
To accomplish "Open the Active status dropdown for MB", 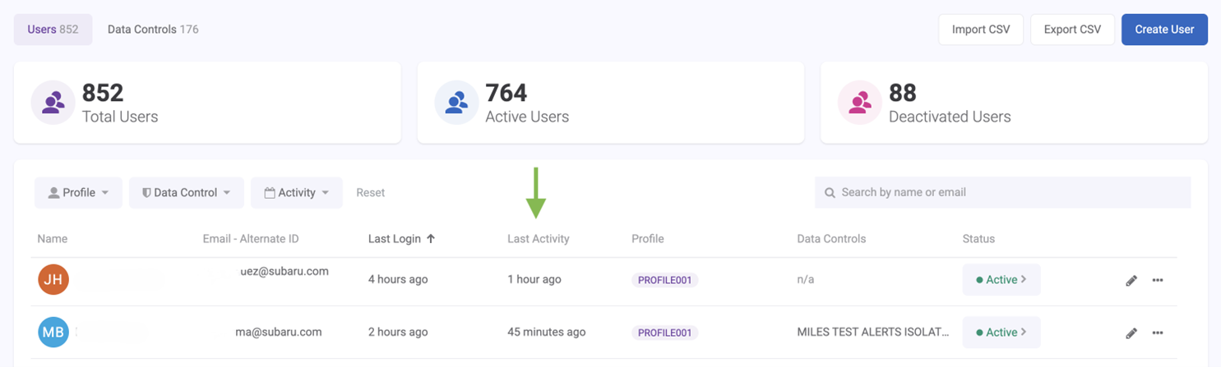I will pos(1001,333).
